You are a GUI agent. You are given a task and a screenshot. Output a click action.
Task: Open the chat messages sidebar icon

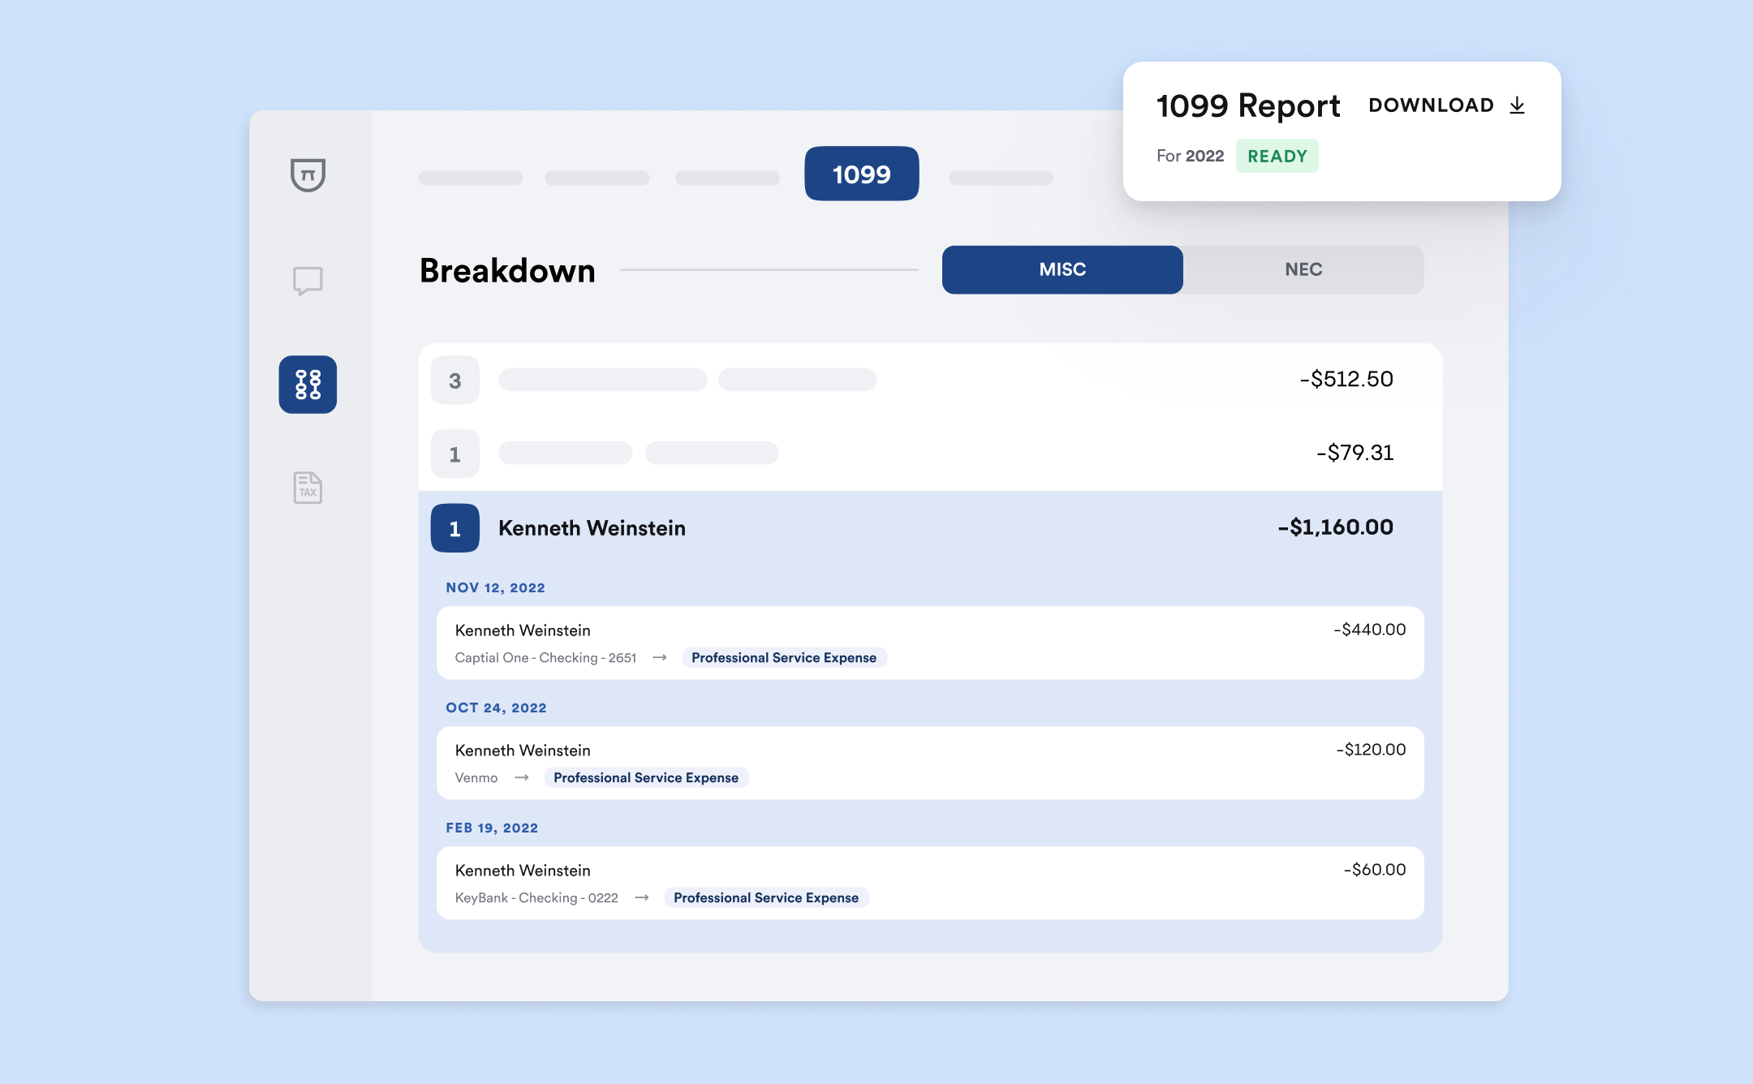[308, 281]
